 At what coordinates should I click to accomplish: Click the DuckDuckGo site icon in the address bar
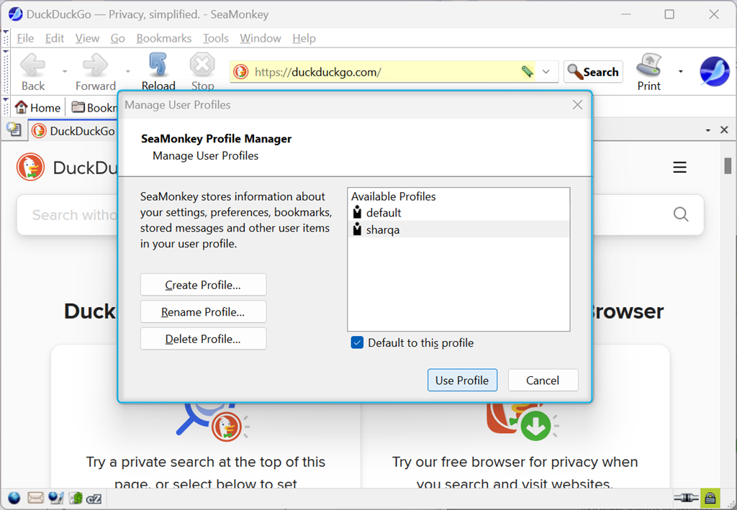tap(240, 72)
